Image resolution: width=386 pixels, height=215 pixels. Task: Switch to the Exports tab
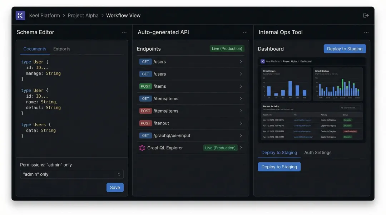(x=61, y=48)
